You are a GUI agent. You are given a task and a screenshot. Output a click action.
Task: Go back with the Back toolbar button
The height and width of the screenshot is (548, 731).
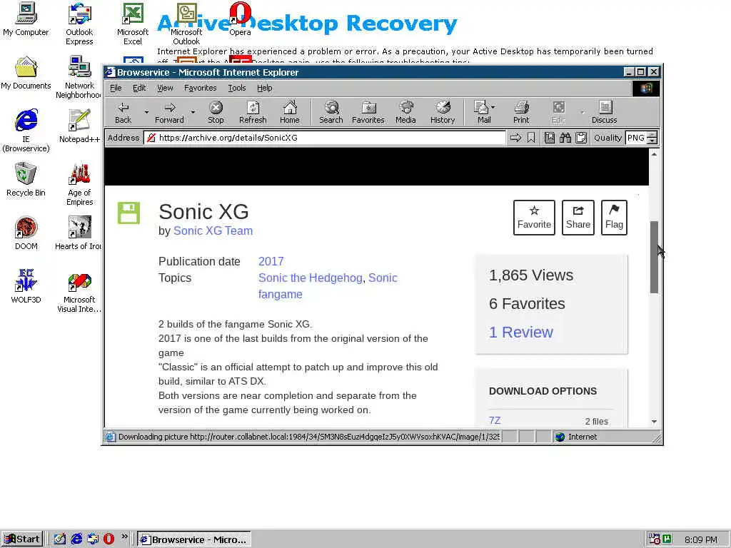pos(123,112)
